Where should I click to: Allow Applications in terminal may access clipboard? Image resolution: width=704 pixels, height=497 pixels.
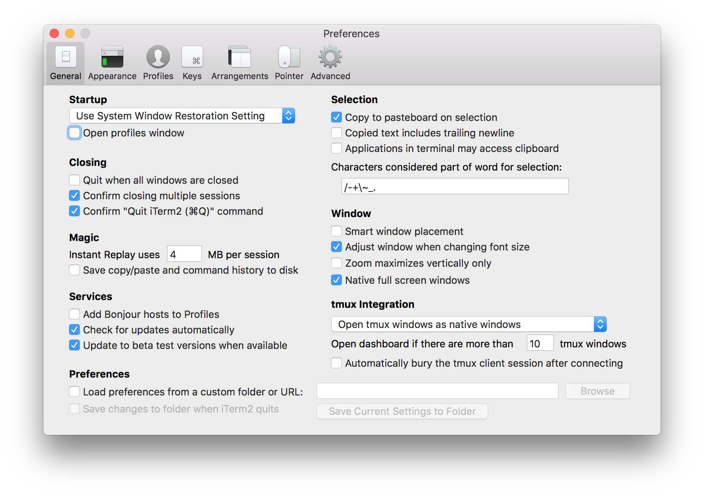pos(336,148)
